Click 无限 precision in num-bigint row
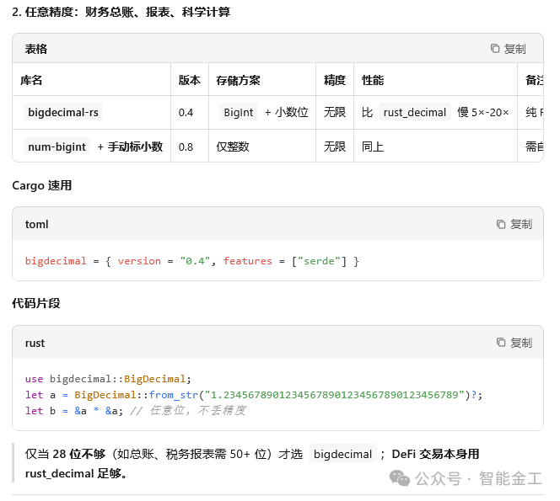 (335, 147)
